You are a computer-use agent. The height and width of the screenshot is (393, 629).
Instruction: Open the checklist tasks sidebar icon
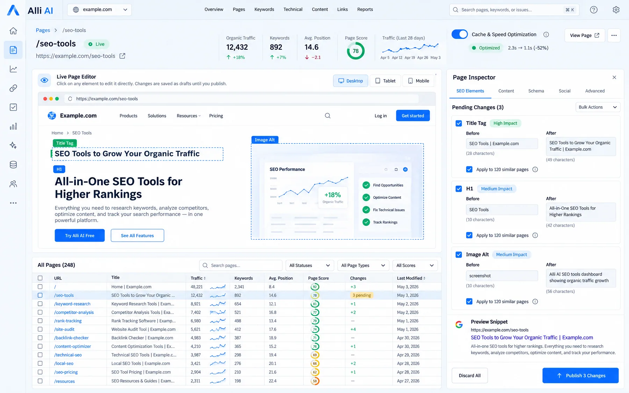(13, 107)
